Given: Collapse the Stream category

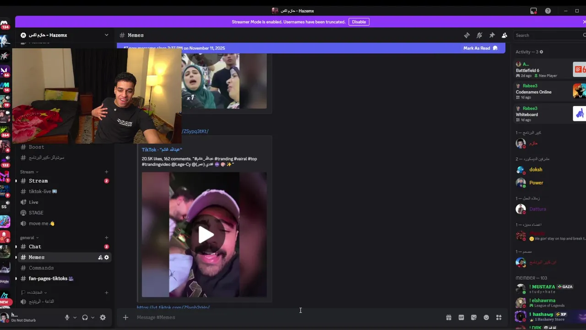Looking at the screenshot, I should pyautogui.click(x=29, y=172).
